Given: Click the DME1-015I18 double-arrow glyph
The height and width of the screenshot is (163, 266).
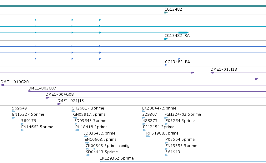Looking at the screenshot, I should click(212, 73).
